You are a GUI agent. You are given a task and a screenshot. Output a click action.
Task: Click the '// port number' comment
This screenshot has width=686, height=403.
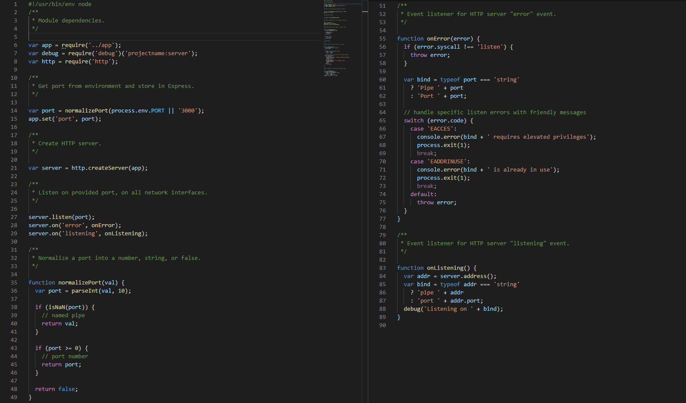tap(65, 356)
